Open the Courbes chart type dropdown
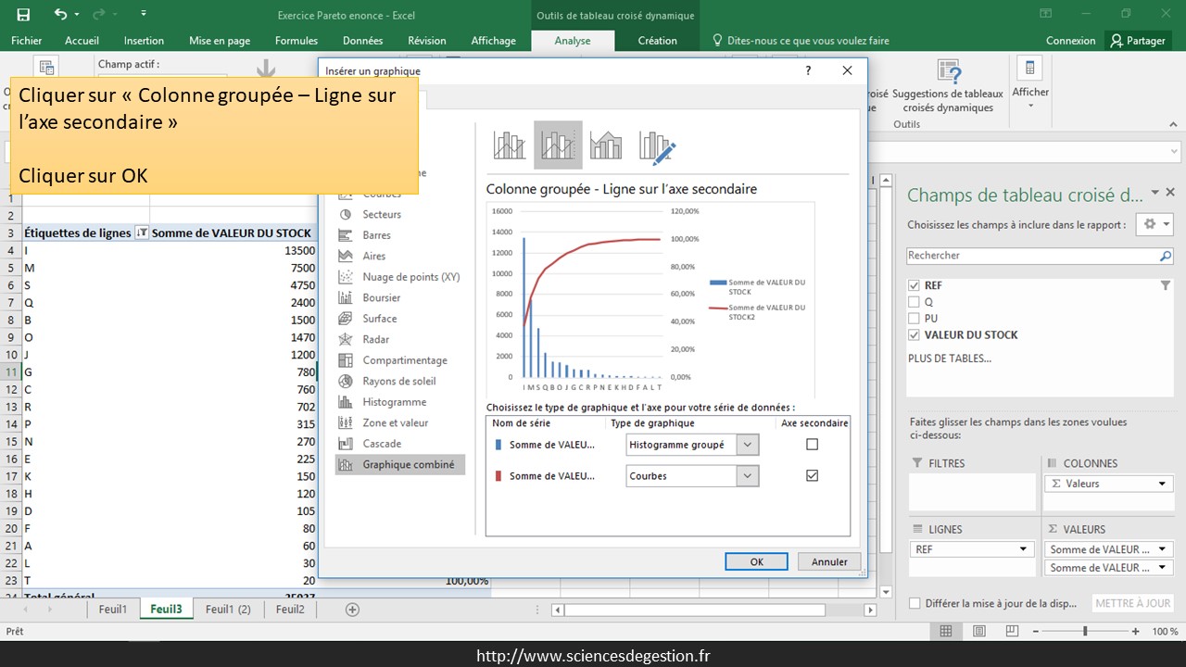 (748, 476)
